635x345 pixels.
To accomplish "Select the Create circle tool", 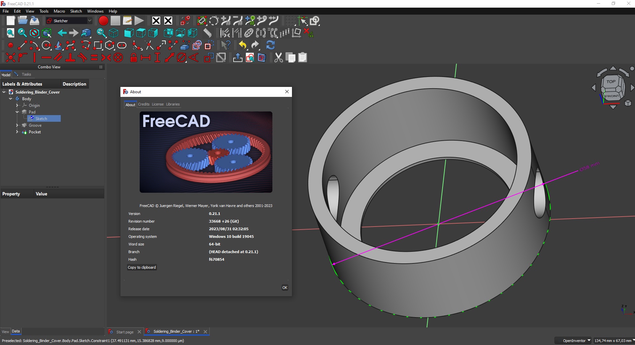I will click(x=46, y=45).
